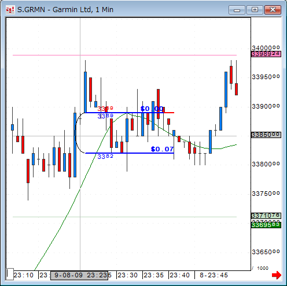Viewport: 287px width, 286px height.
Task: Click the 3375.00 price scale label
Action: tap(266, 194)
